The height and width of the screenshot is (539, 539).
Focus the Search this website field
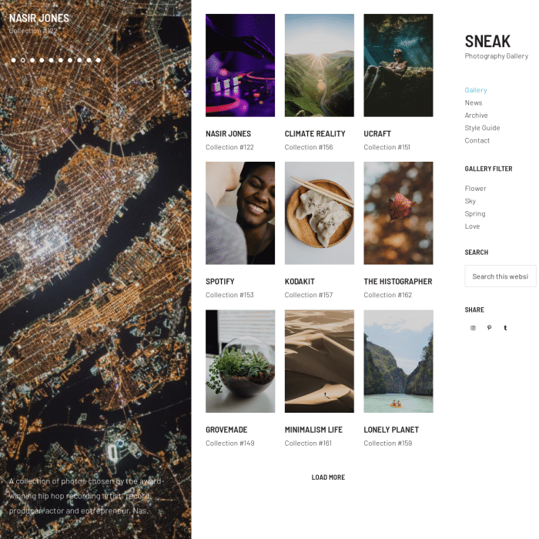(500, 276)
